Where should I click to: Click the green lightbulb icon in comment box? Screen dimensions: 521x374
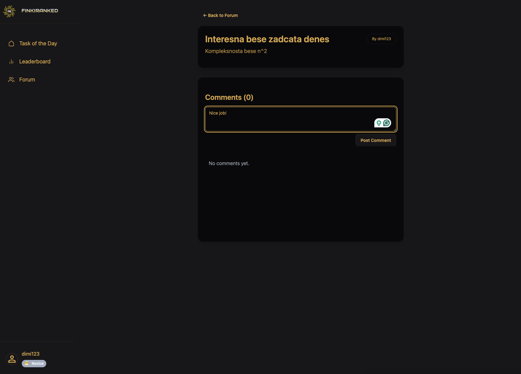[x=379, y=123]
